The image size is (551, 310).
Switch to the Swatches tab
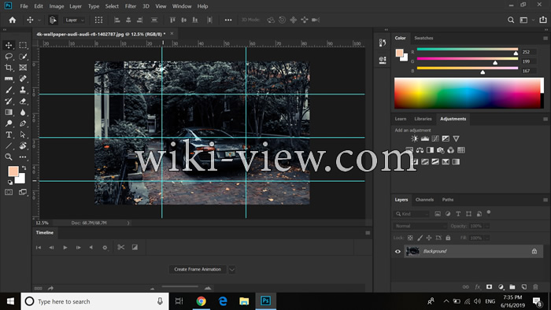tap(423, 38)
